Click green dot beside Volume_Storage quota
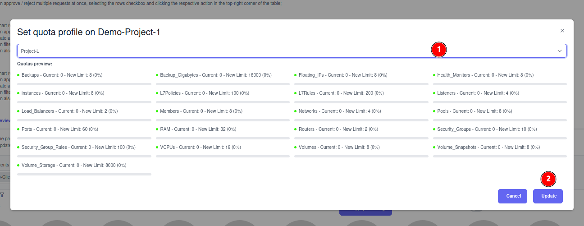The image size is (584, 226). tap(18, 165)
